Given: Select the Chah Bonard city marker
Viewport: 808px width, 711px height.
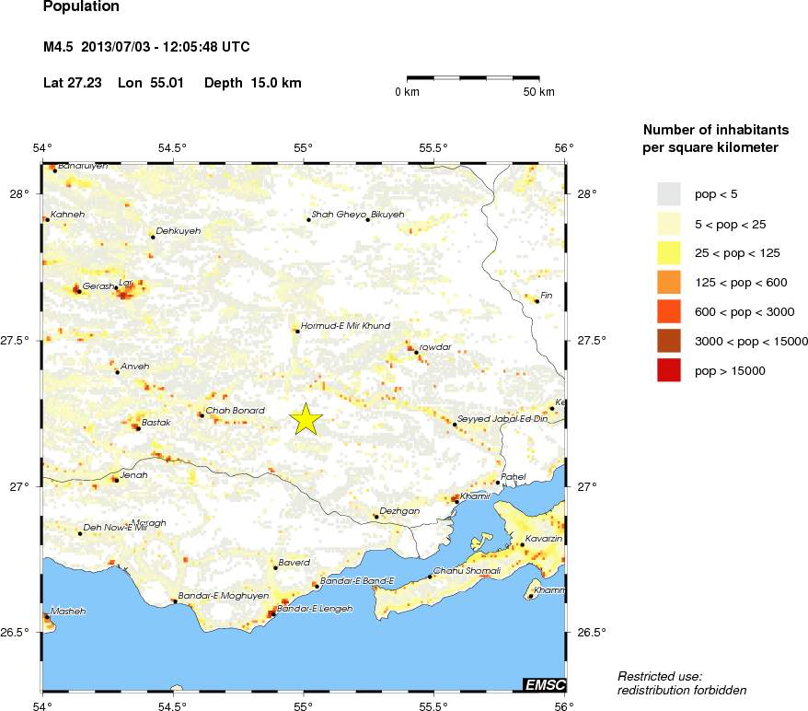Looking at the screenshot, I should click(x=201, y=415).
